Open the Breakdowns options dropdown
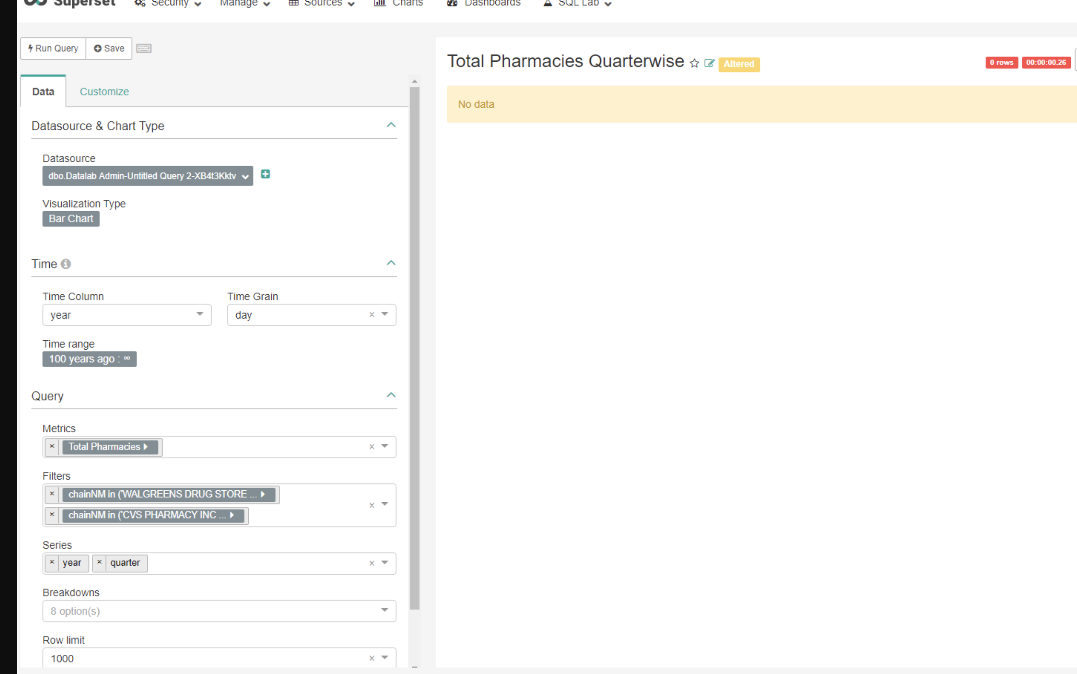Viewport: 1077px width, 674px height. click(x=384, y=610)
